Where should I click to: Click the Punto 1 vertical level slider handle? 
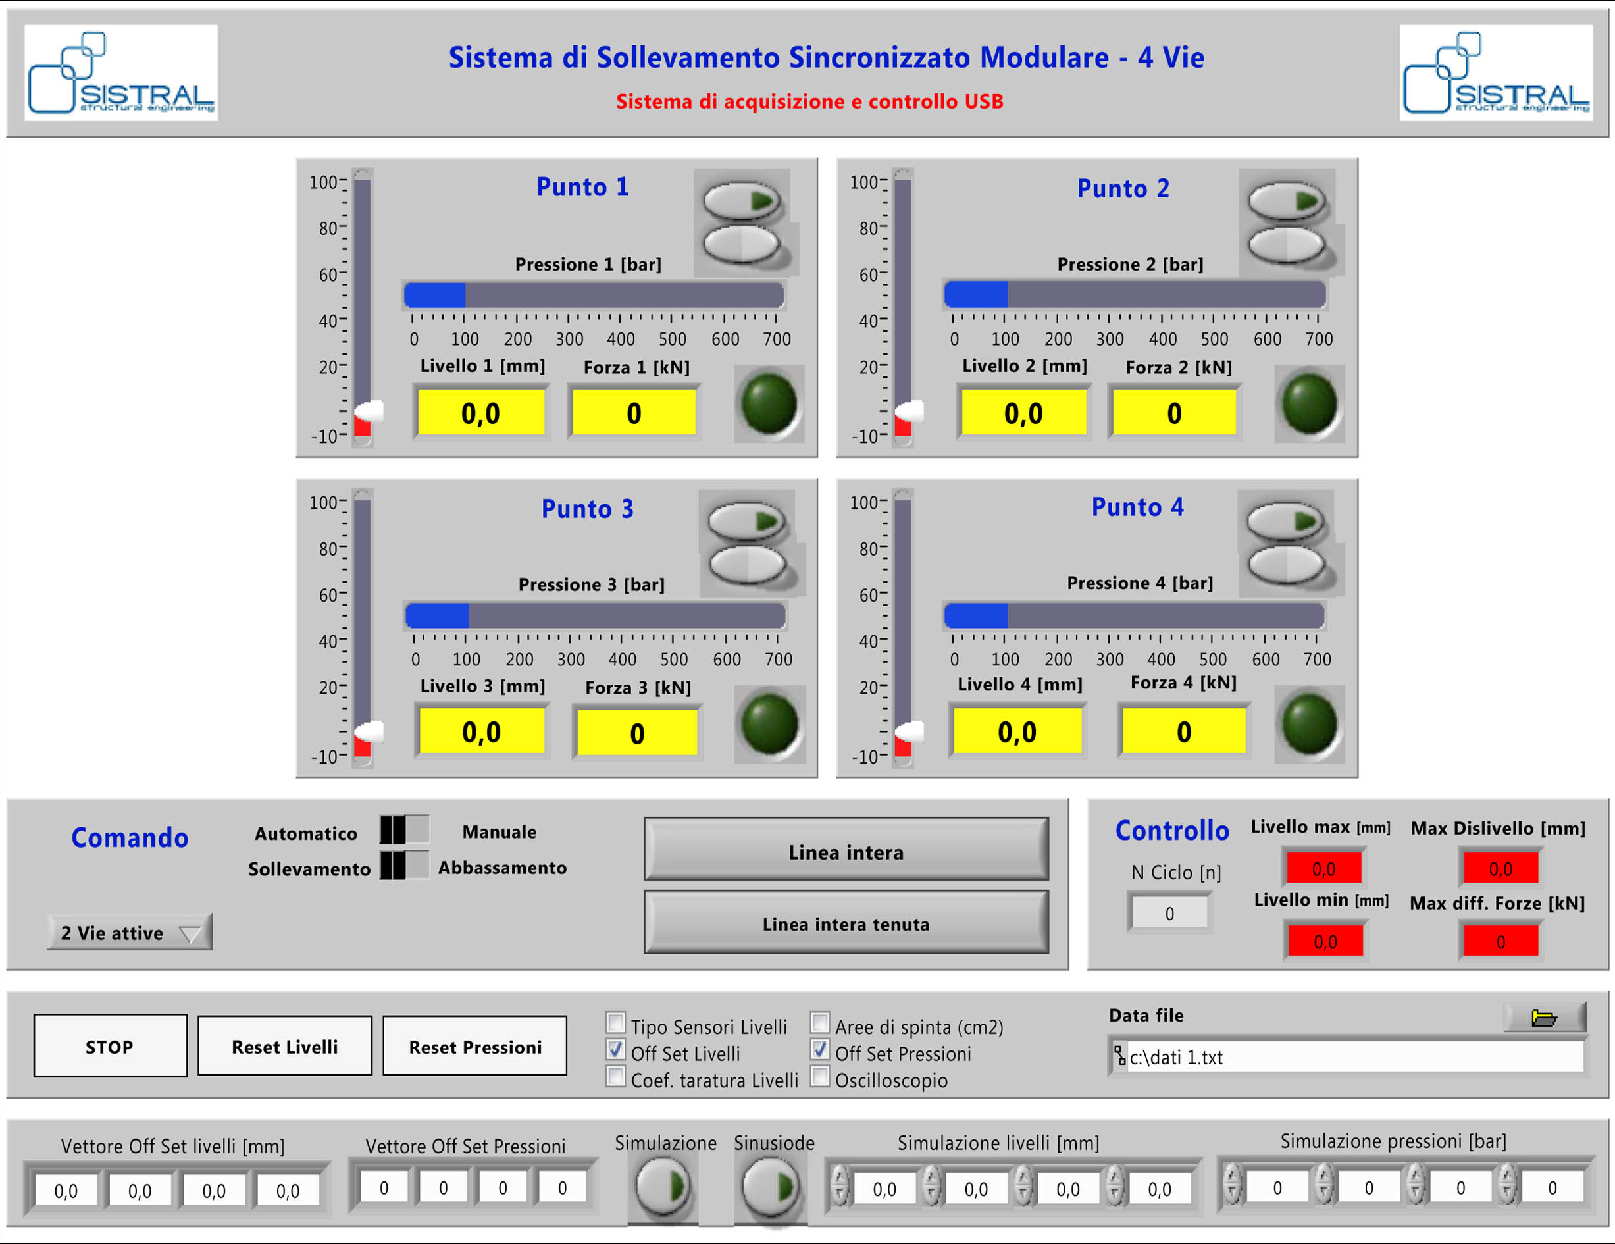pyautogui.click(x=369, y=411)
